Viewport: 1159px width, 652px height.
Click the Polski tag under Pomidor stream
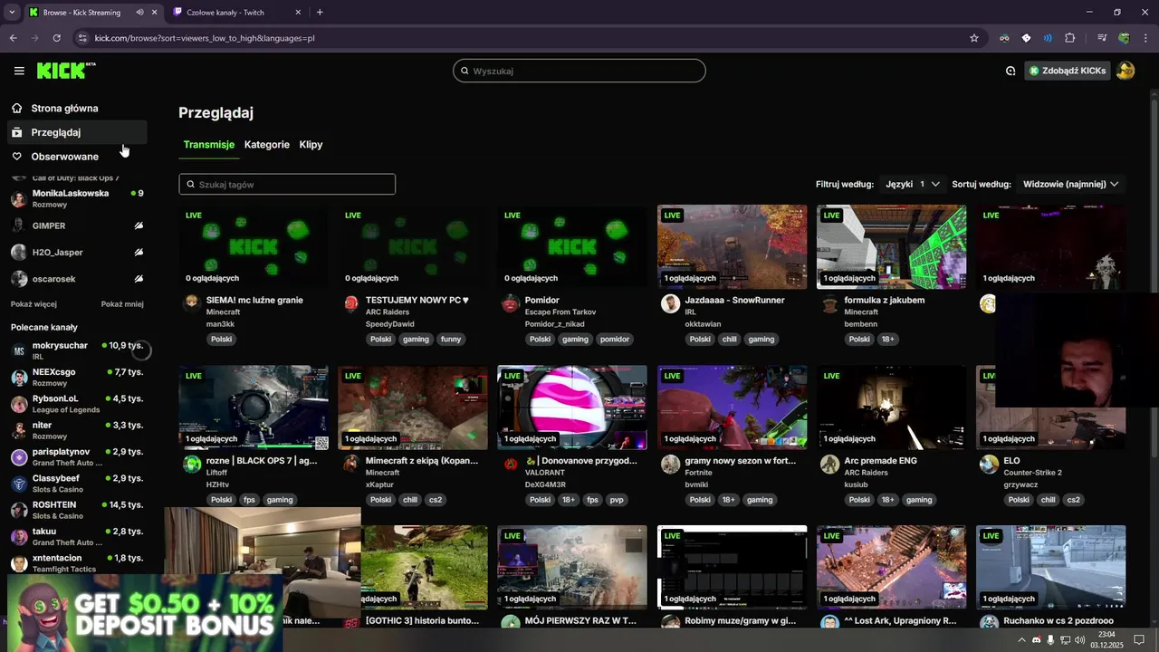[540, 340]
